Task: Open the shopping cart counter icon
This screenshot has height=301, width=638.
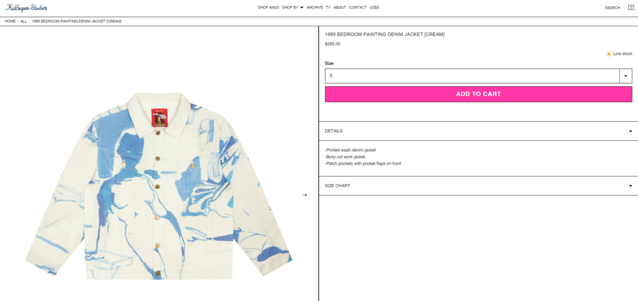Action: [x=631, y=7]
